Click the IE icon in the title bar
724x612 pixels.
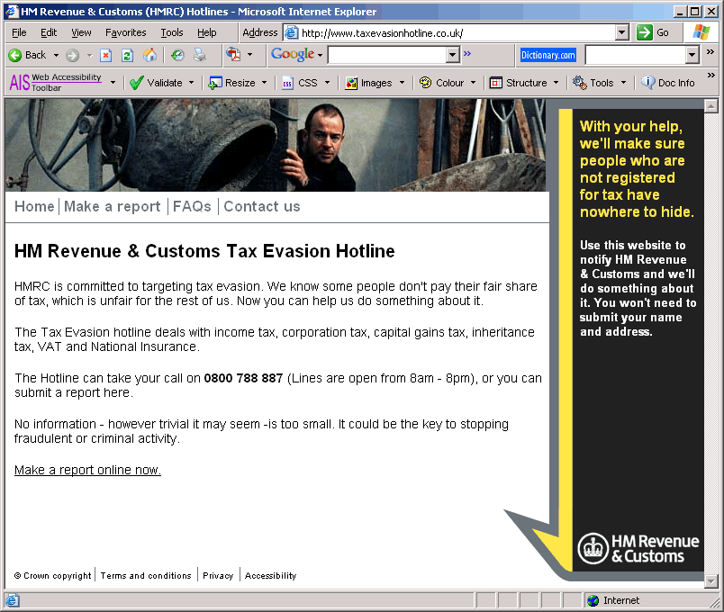coord(12,12)
